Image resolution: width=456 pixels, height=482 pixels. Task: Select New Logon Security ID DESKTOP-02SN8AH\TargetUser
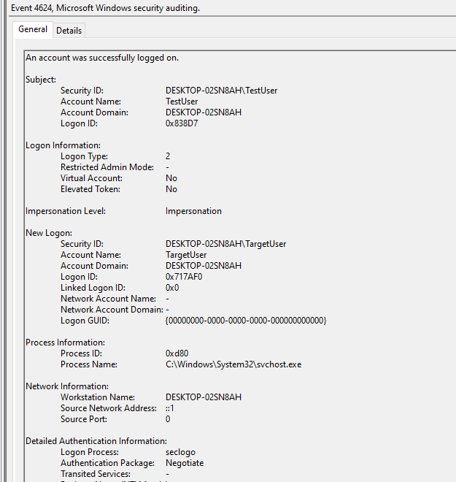[x=225, y=244]
